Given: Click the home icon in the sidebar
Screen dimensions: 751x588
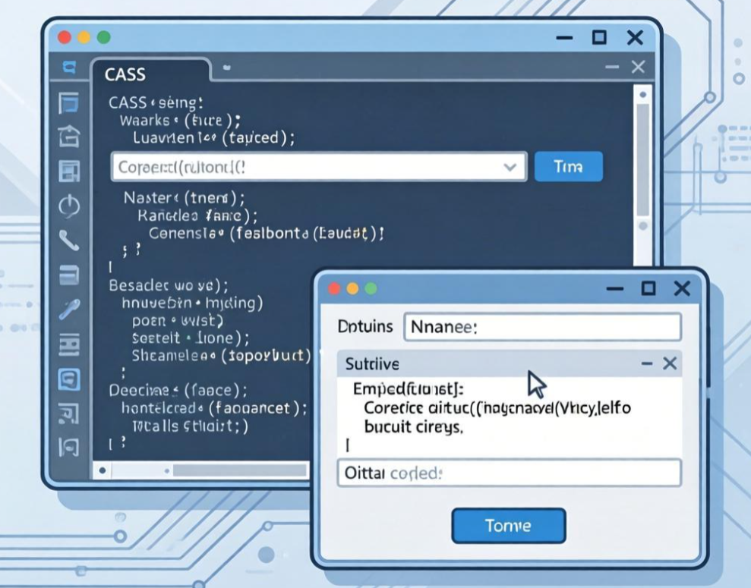Looking at the screenshot, I should pyautogui.click(x=70, y=137).
